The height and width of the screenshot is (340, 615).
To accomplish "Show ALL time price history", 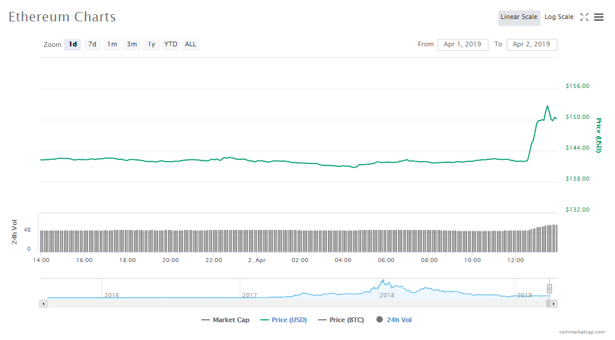I will [190, 45].
